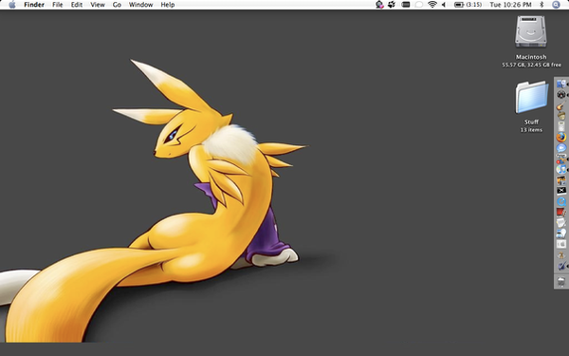
Task: Open the Wi-Fi AirPort menu
Action: 432,5
